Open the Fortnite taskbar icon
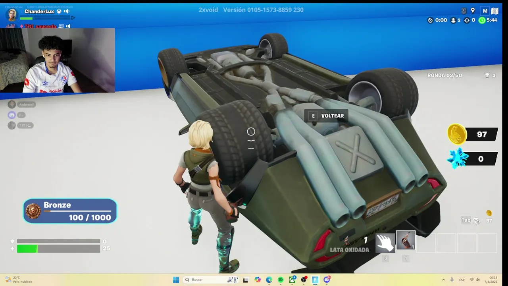508x286 pixels. pos(315,280)
